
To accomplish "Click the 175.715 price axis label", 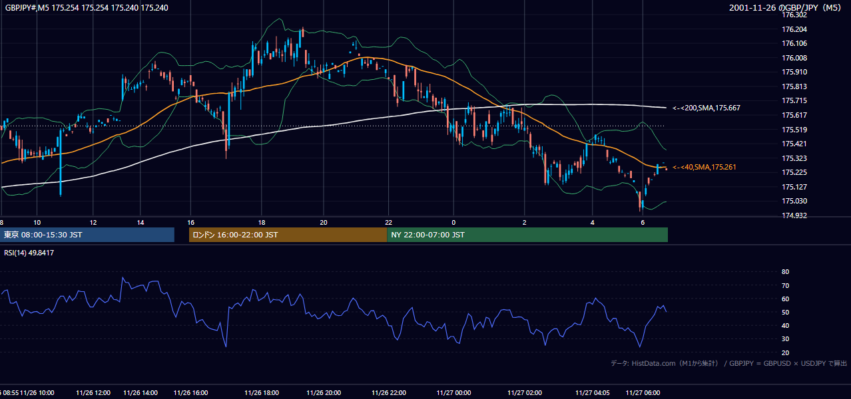I will tap(794, 101).
